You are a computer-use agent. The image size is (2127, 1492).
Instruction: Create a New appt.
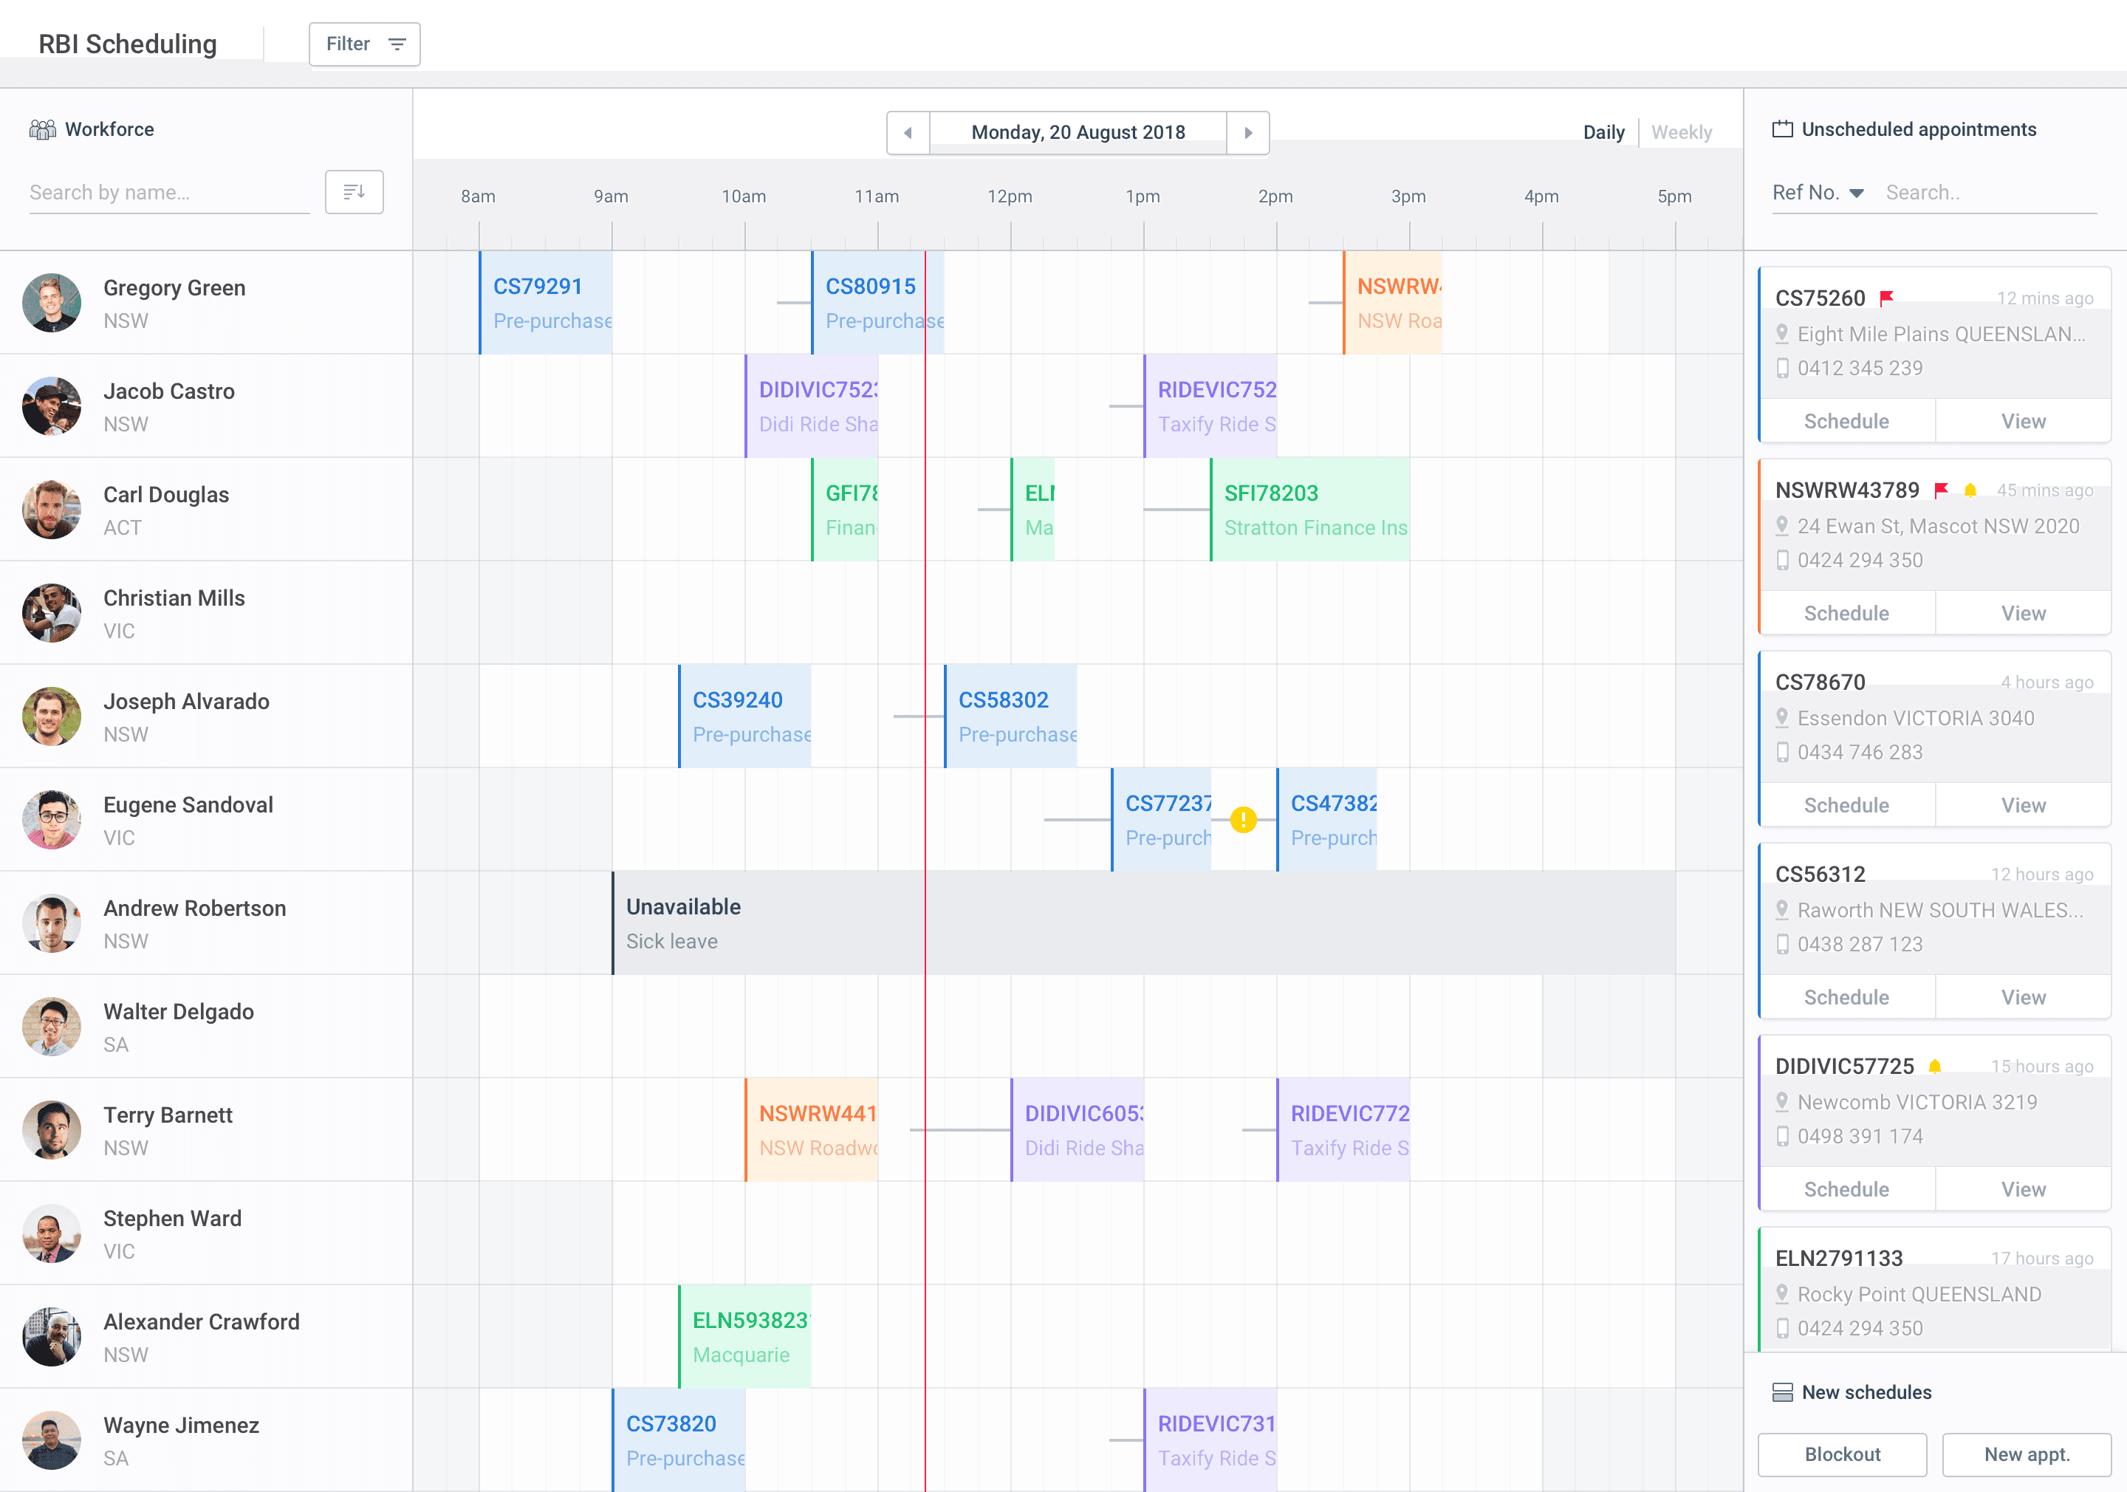(x=2027, y=1455)
